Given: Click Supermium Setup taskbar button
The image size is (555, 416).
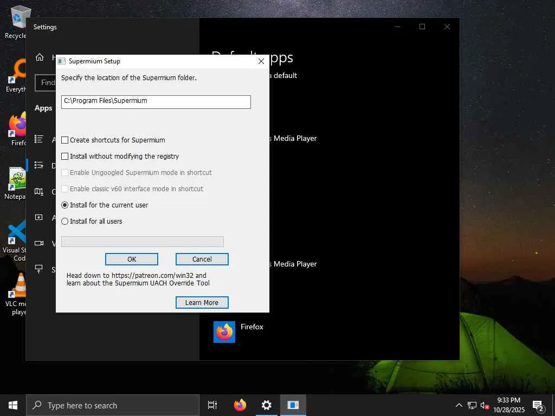Looking at the screenshot, I should pos(293,405).
